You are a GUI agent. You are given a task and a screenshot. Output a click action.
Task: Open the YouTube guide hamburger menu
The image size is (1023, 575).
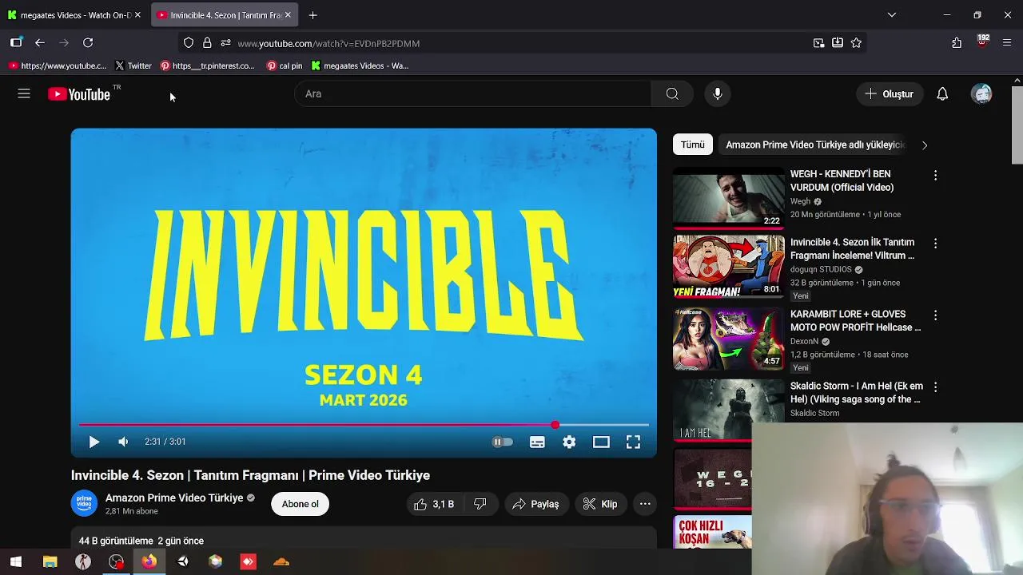coord(24,94)
